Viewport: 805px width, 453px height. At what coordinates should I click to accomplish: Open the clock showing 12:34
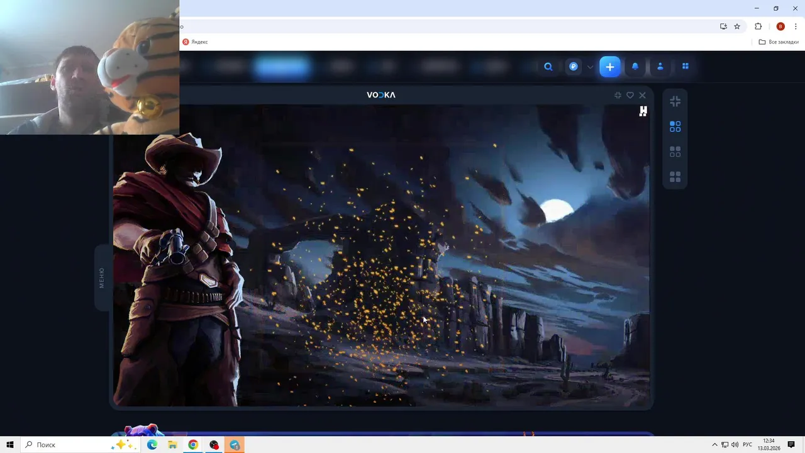pyautogui.click(x=769, y=445)
